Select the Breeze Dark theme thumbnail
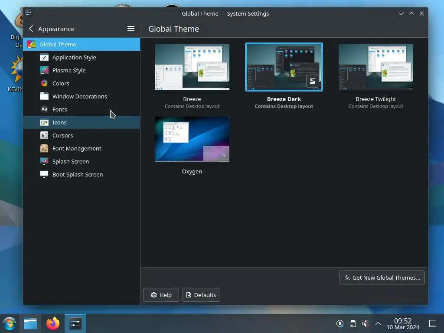 click(x=284, y=67)
